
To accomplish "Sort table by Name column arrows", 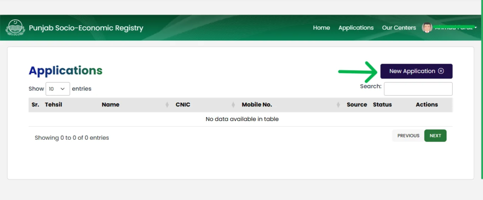I will click(167, 105).
